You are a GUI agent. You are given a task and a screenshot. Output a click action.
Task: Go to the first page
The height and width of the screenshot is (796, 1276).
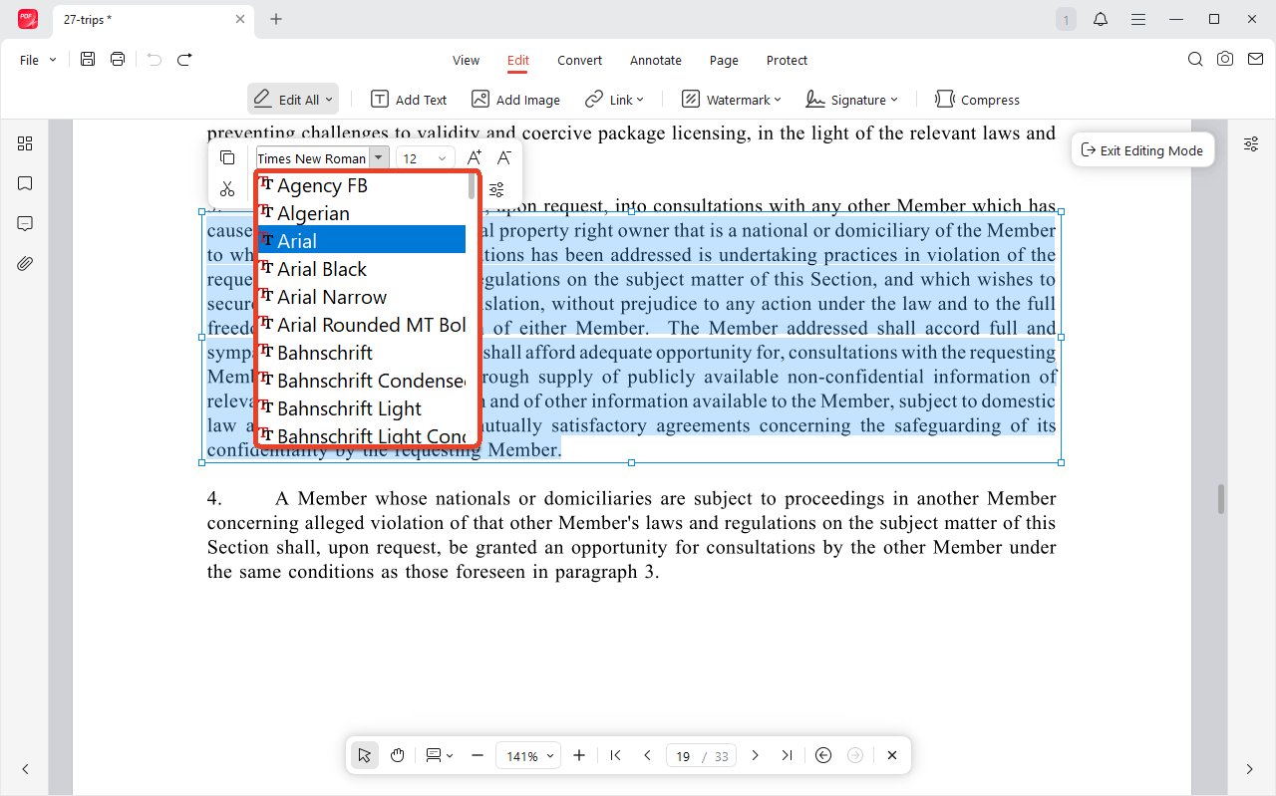coord(616,755)
